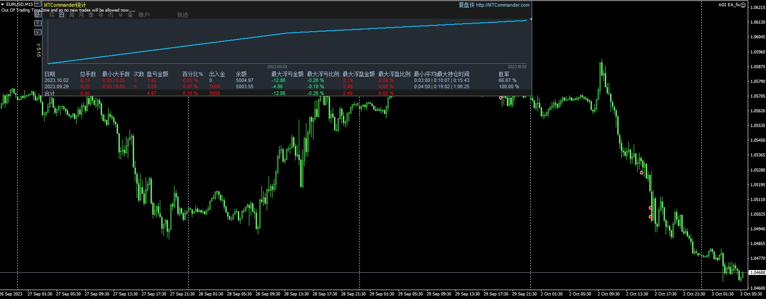
Task: Click the panel's right-edge resize handle arrow
Action: pyautogui.click(x=530, y=19)
